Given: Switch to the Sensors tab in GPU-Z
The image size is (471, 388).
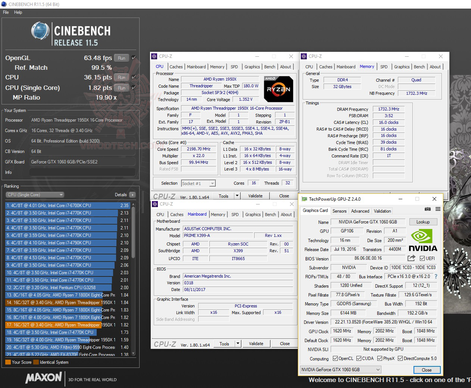Looking at the screenshot, I should (339, 211).
